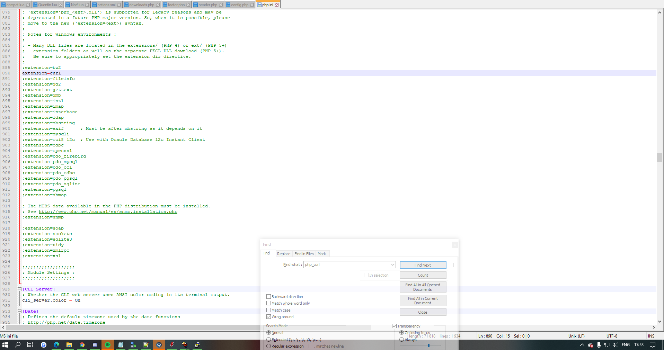Click the Find Next button

pyautogui.click(x=423, y=265)
